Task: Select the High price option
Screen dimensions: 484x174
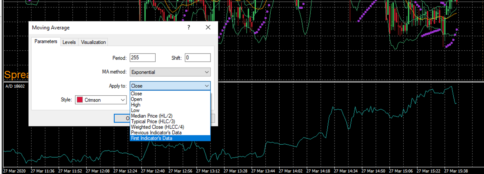Action: click(x=170, y=105)
